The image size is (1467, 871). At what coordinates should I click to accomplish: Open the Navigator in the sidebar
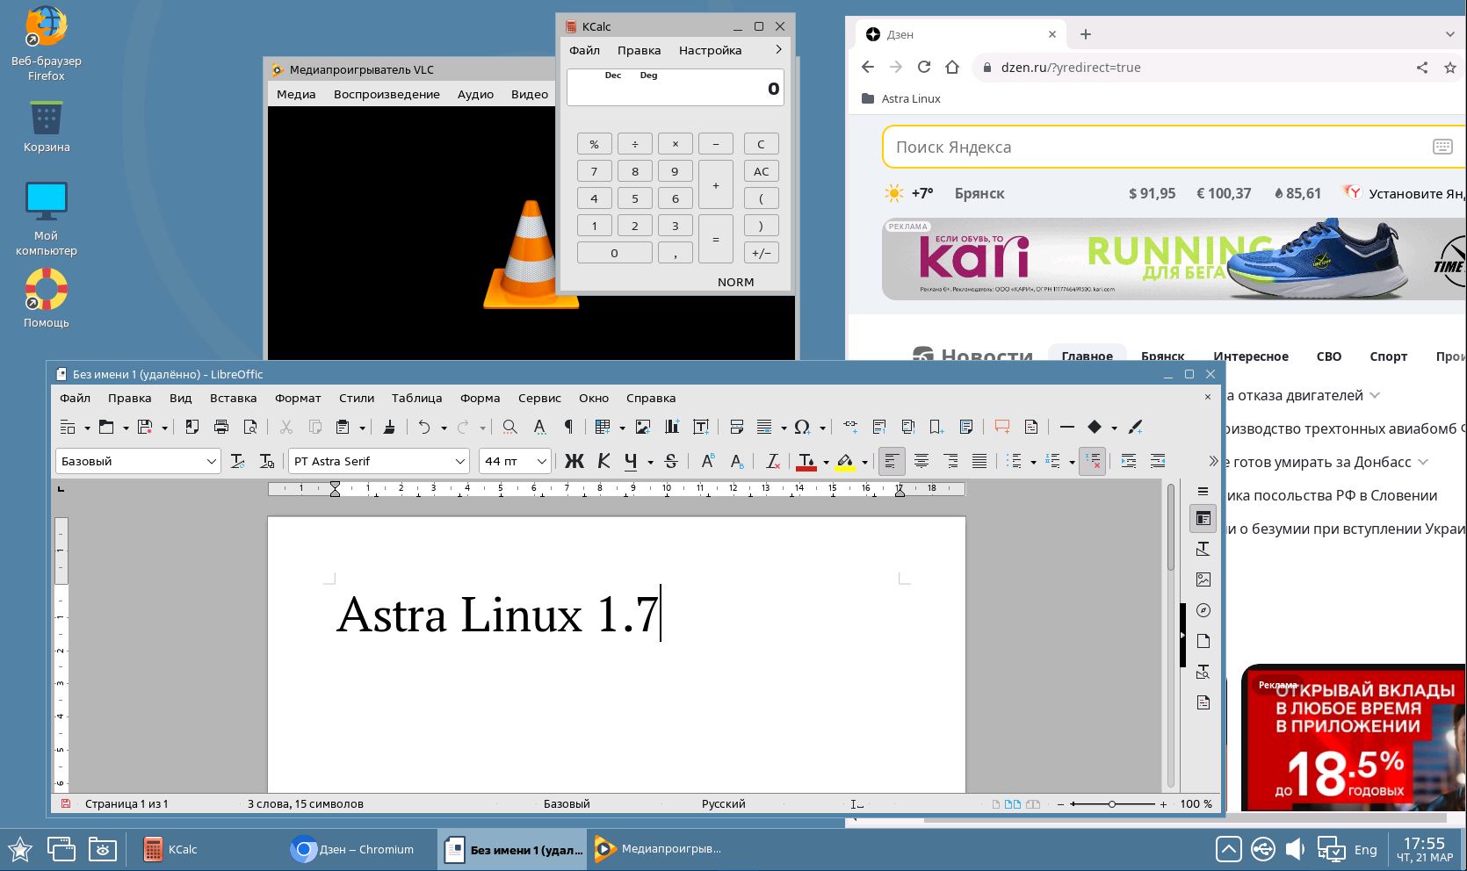point(1203,609)
